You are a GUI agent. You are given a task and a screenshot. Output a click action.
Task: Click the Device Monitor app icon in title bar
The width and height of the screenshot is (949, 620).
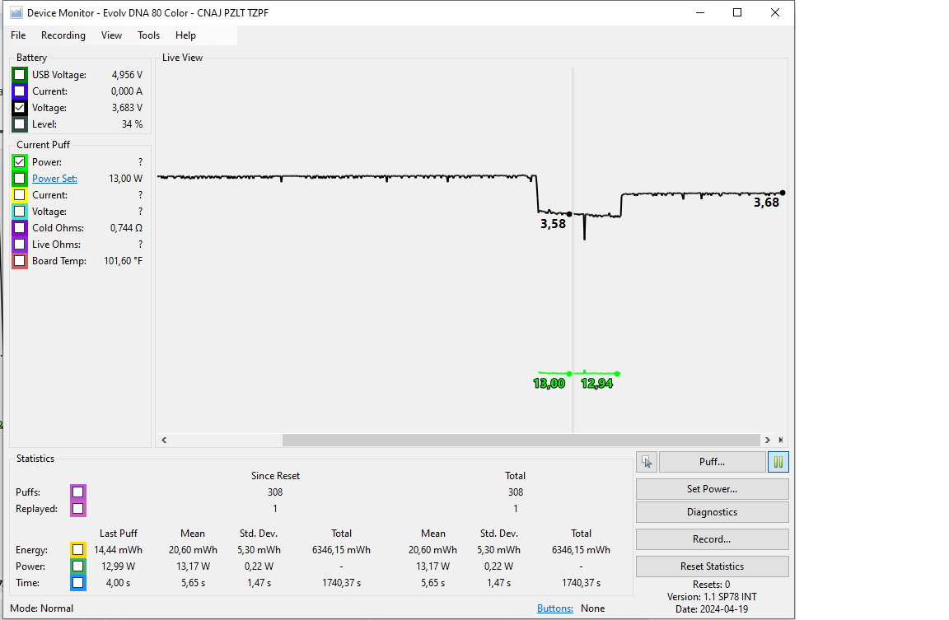click(16, 12)
